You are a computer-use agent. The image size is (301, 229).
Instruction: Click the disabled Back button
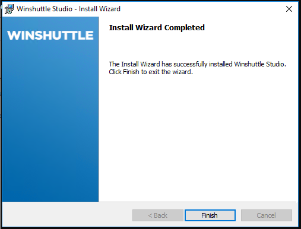[158, 215]
